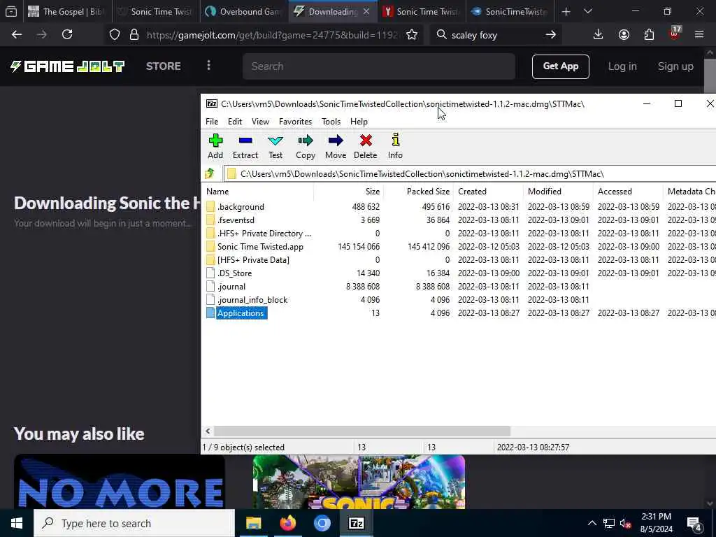Screen dimensions: 716x537
Task: Open the NO MORE game thumbnail
Action: (x=119, y=481)
